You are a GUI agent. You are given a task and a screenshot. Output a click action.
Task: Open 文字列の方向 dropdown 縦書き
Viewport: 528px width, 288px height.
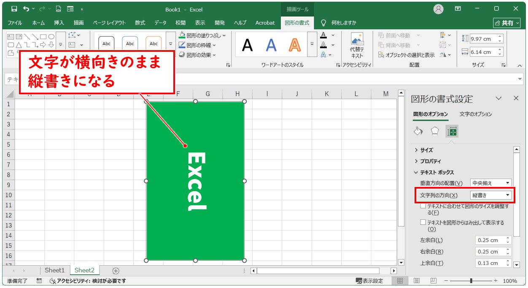[x=491, y=195]
